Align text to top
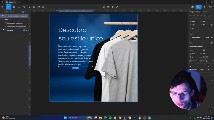The width and height of the screenshot is (214, 120). coord(201,61)
